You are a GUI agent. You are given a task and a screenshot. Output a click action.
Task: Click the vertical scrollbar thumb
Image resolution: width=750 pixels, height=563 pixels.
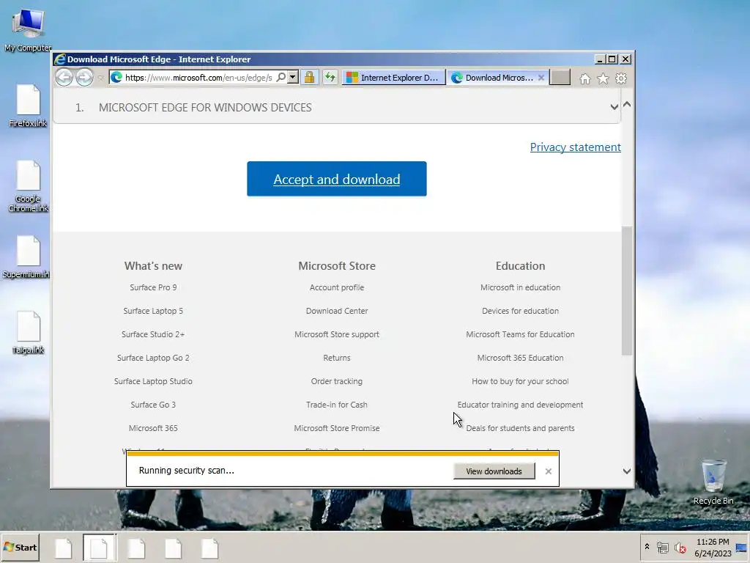(x=627, y=290)
